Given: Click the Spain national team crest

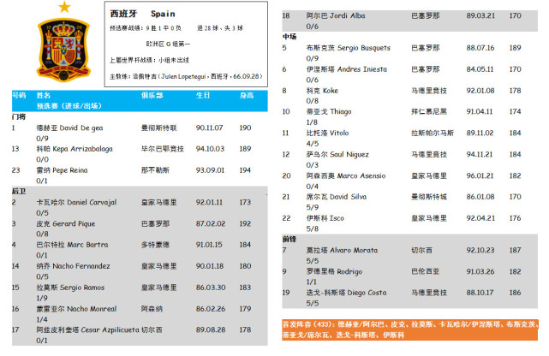Looking at the screenshot, I should (x=63, y=50).
